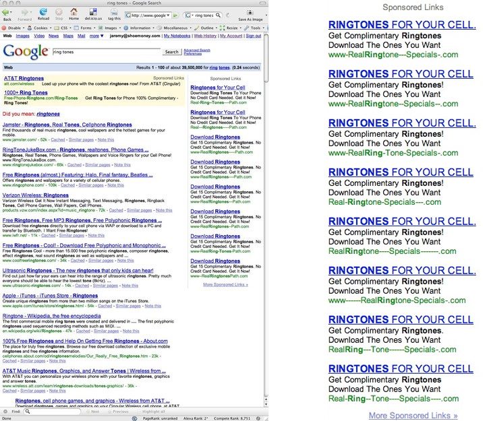The height and width of the screenshot is (421, 483).
Task: Switch to News search
Action: click(53, 36)
